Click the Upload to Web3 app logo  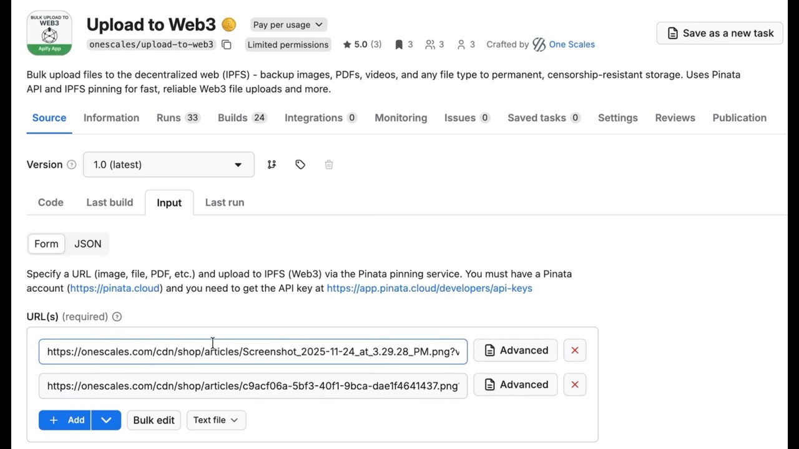click(x=49, y=33)
